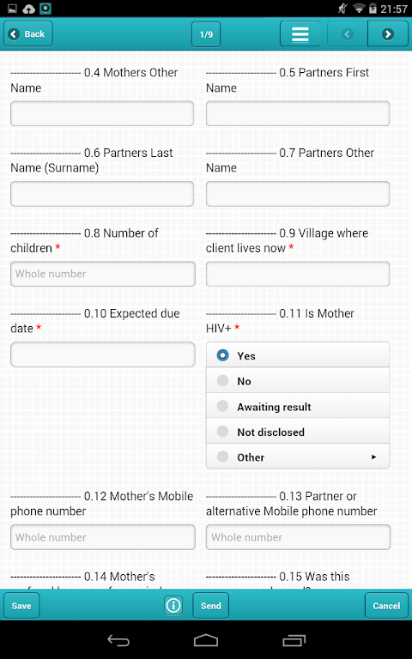Choose Awaiting result option

298,406
